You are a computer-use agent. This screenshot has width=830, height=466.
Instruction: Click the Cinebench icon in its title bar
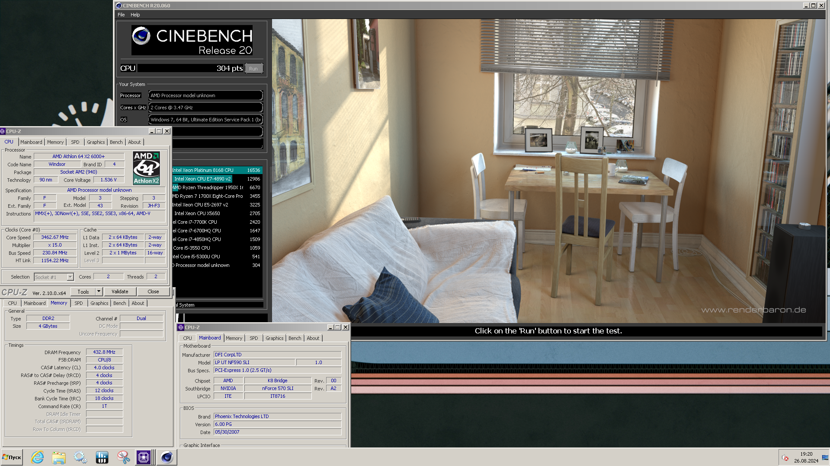[x=119, y=6]
